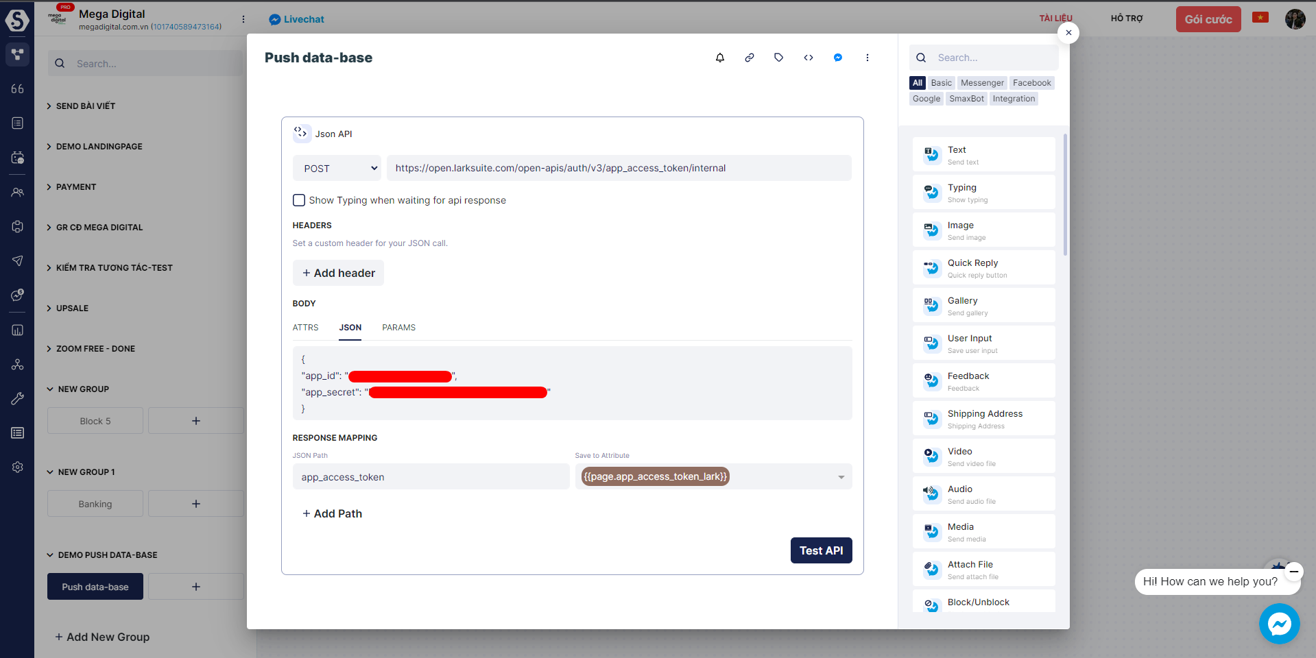
Task: Click the Test API button
Action: click(821, 550)
